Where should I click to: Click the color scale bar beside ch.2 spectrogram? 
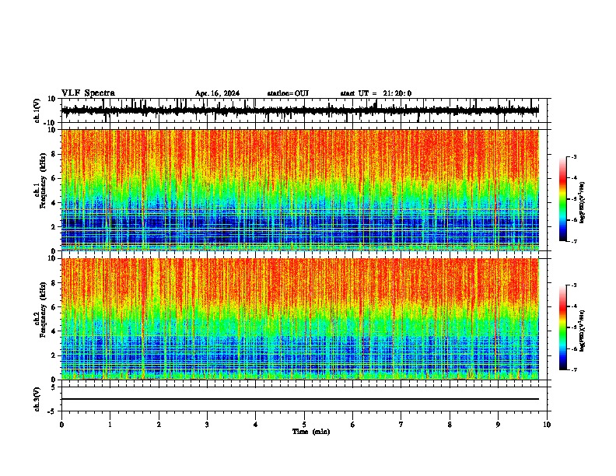pos(563,327)
